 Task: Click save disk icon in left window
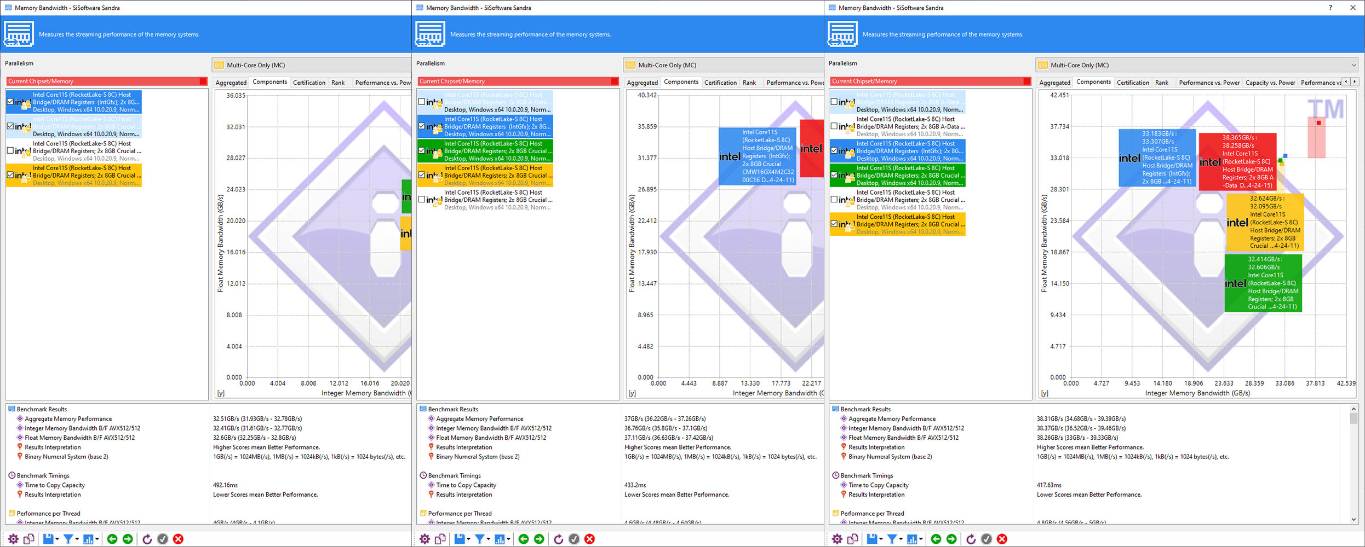click(x=48, y=539)
